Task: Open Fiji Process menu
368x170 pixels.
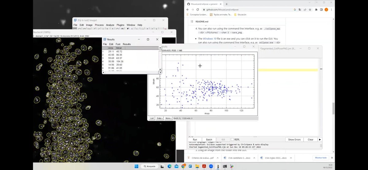Action: 99,25
